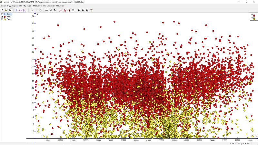Click the red curve trendline icon
This screenshot has height=145, width=258.
tap(61, 10)
